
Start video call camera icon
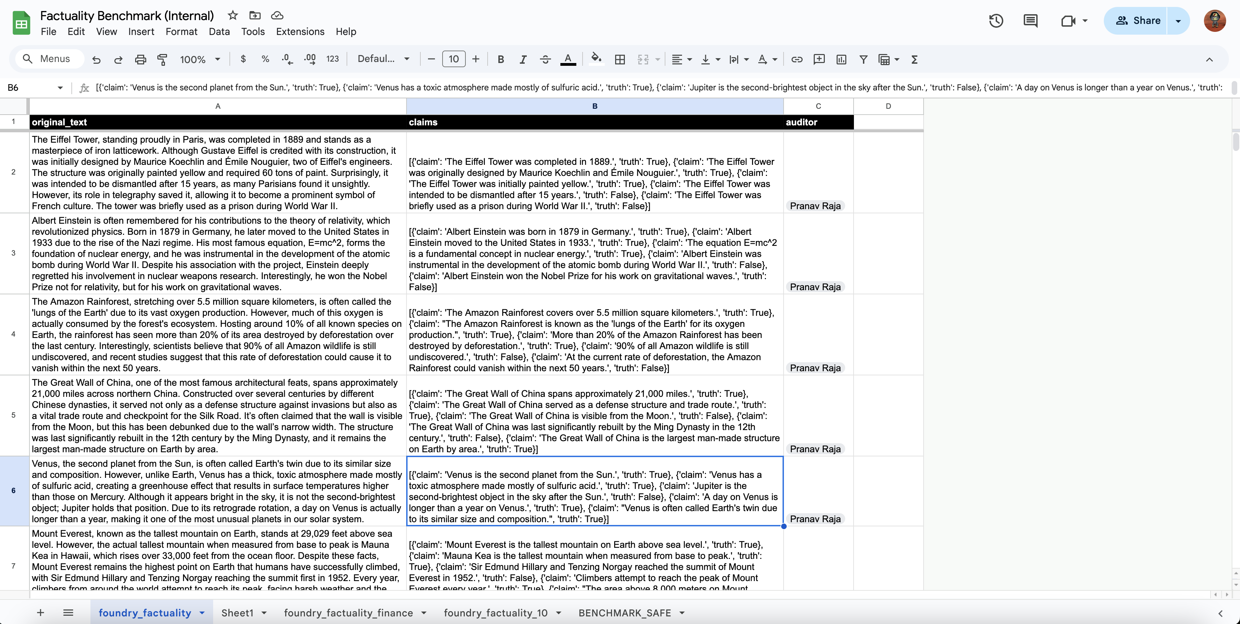click(1068, 21)
